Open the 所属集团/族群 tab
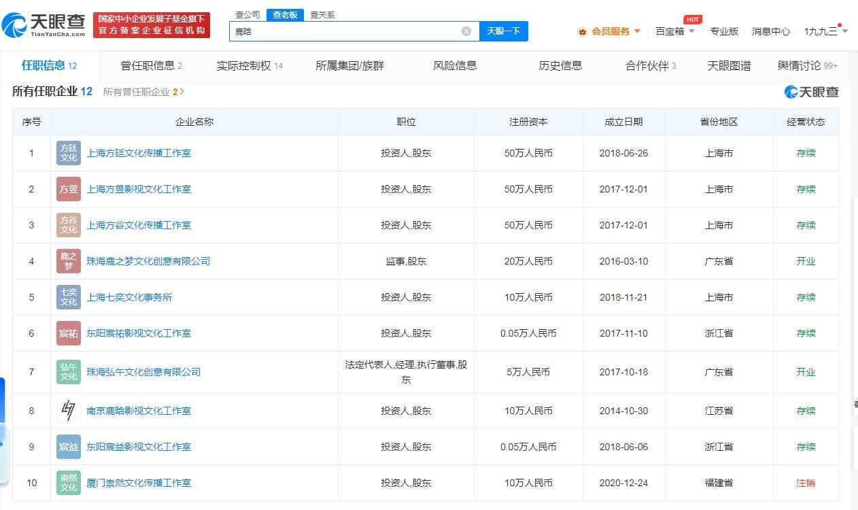 [x=349, y=66]
